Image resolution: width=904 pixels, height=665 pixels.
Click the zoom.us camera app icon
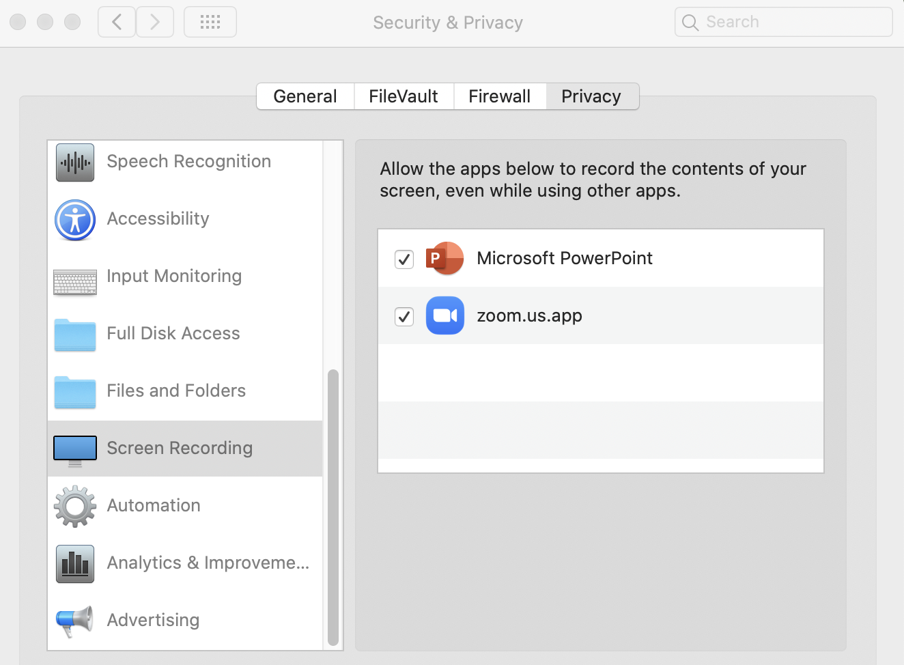coord(445,315)
